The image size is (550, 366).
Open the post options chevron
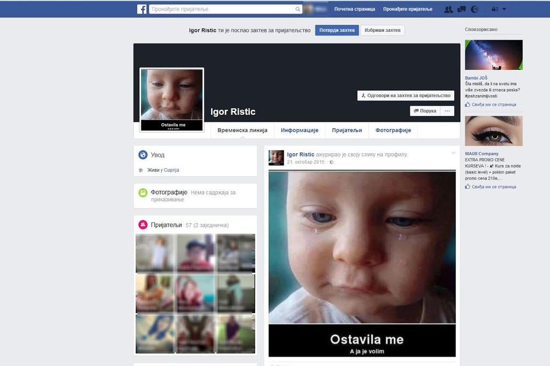click(454, 154)
